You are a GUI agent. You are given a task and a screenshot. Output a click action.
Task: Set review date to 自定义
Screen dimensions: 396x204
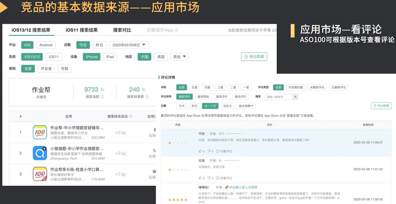[x=227, y=106]
